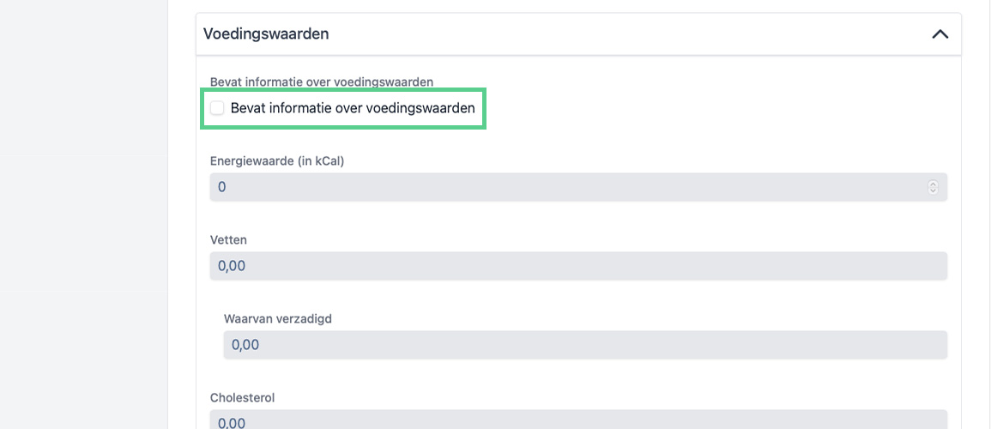Screen dimensions: 991x429
Task: Click the 'Vetten' field label
Action: point(228,239)
